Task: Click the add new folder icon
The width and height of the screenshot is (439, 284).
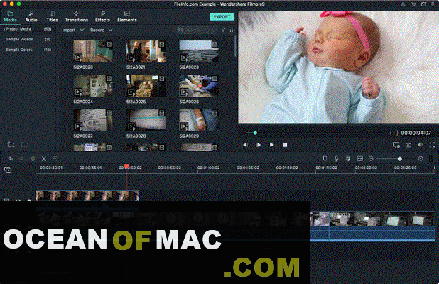Action: pos(11,145)
